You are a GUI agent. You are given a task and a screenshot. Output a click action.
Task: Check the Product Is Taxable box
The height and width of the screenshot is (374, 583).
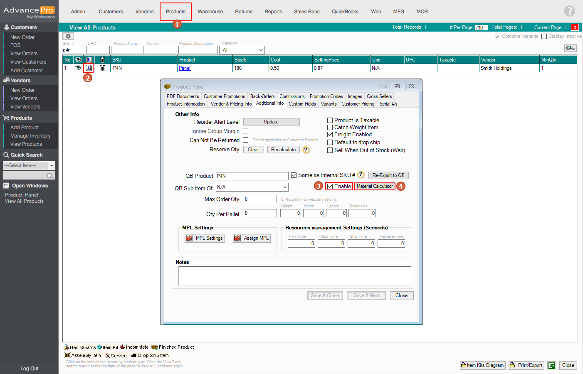point(330,121)
